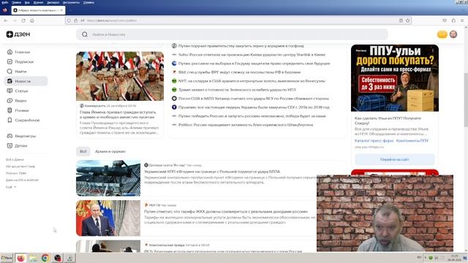Bookmark the page with the star icon
Screen dimensions: 468x263
click(408, 20)
